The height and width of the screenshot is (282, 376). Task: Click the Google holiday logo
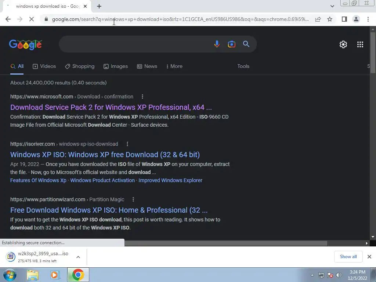pos(26,44)
